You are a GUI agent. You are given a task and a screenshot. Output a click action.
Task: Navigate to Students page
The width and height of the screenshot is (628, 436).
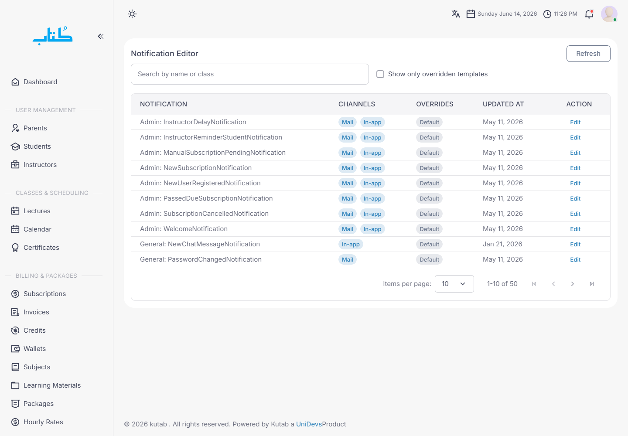(x=37, y=146)
